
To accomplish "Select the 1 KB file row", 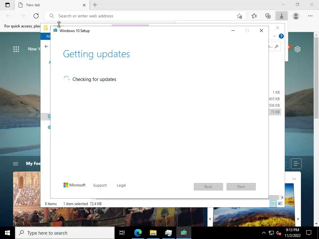I will point(275,92).
